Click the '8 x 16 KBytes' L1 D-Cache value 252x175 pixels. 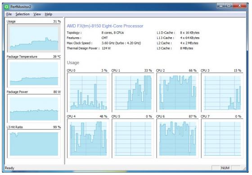point(189,33)
